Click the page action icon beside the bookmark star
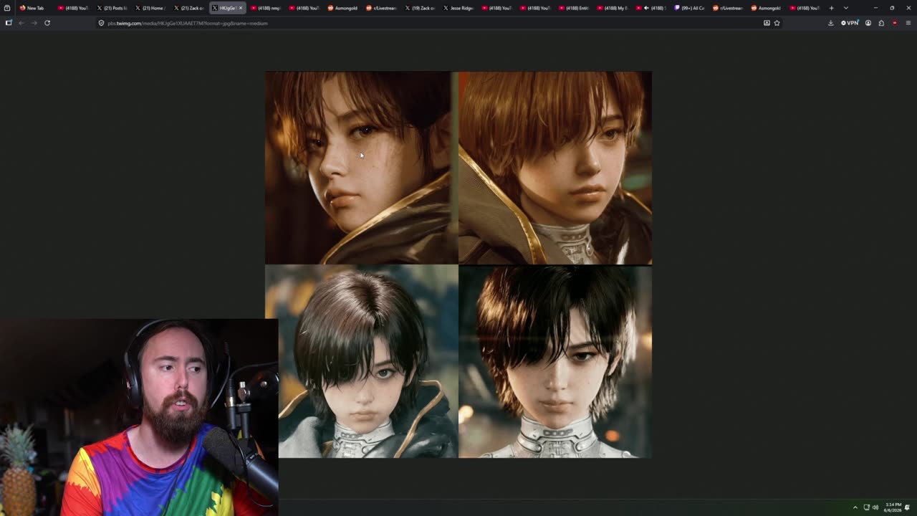917x516 pixels. tap(767, 23)
